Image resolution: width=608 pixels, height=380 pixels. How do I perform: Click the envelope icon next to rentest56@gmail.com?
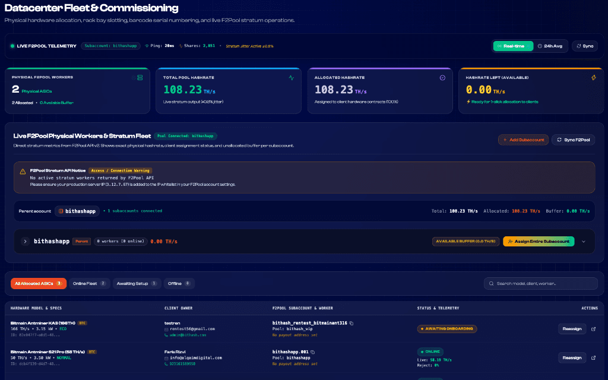click(166, 329)
